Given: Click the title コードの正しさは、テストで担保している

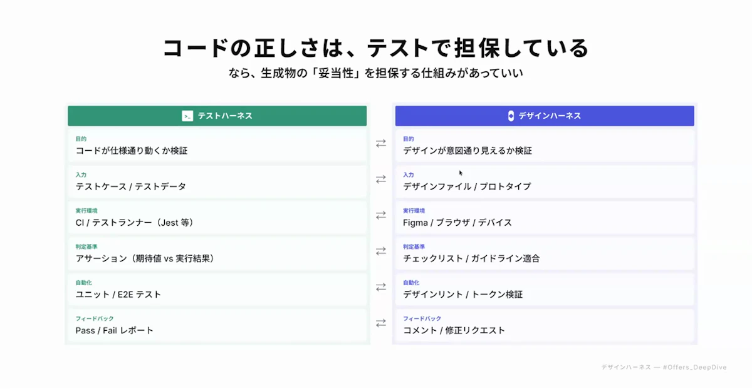Looking at the screenshot, I should pyautogui.click(x=376, y=48).
